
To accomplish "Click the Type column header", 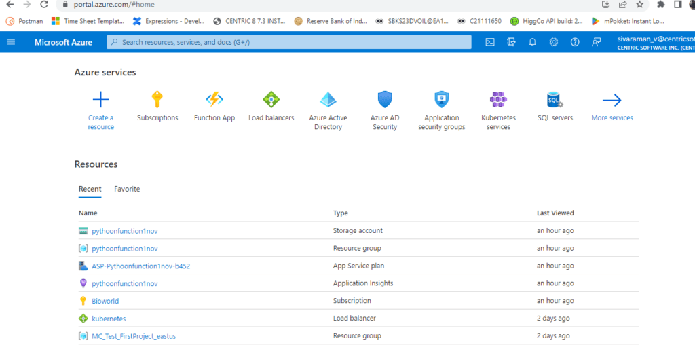I will [x=341, y=213].
